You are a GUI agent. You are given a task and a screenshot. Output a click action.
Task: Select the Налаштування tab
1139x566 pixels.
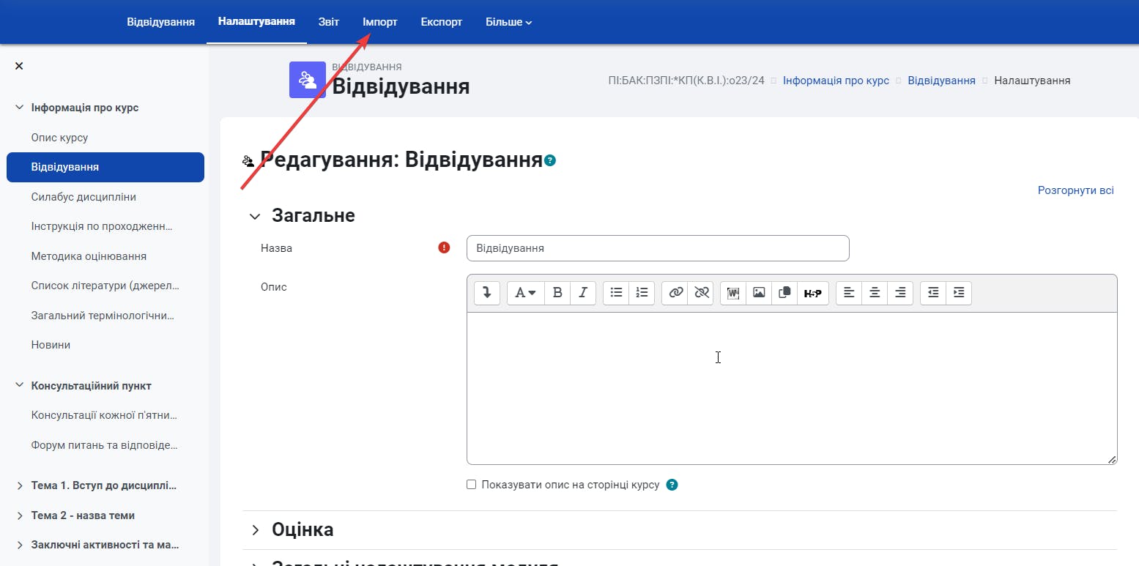pos(256,22)
